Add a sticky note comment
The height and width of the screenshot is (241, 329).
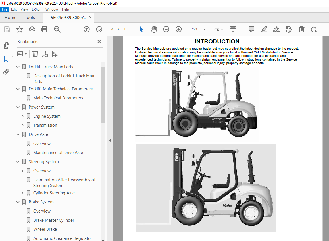(251, 29)
